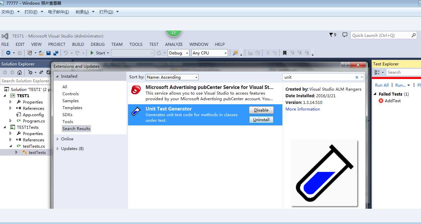Open the TEST menu
The width and height of the screenshot is (421, 224).
point(154,44)
